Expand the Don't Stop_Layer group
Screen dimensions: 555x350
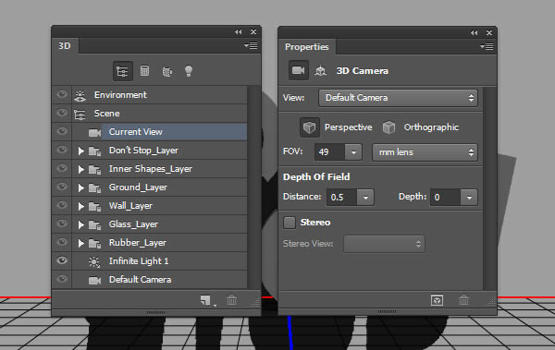[81, 151]
